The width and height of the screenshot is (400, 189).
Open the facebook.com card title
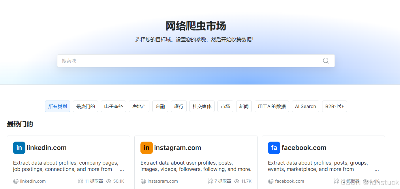[304, 148]
